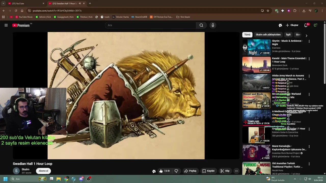Save video with Kaydet button
The width and height of the screenshot is (326, 183).
(x=208, y=171)
